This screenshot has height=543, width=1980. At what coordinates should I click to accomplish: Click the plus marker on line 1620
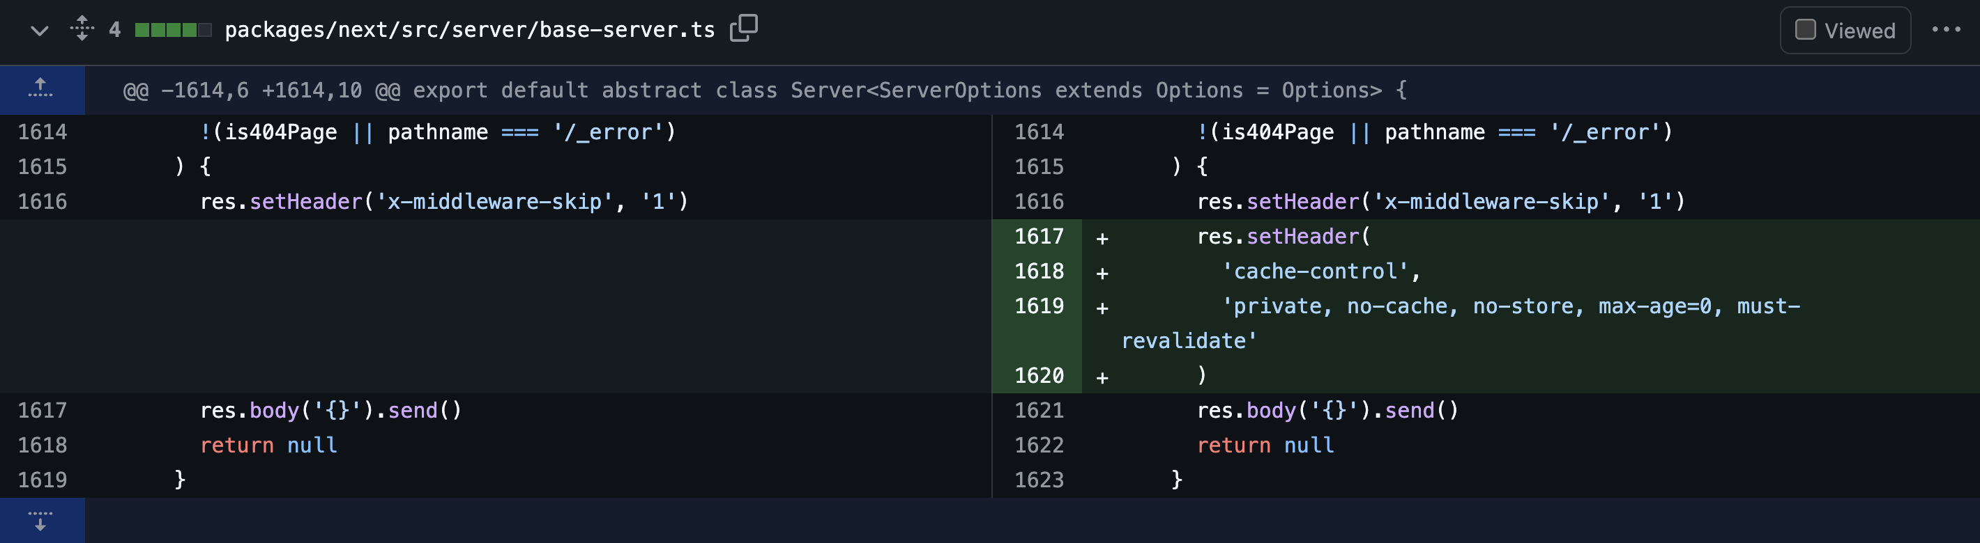1102,377
